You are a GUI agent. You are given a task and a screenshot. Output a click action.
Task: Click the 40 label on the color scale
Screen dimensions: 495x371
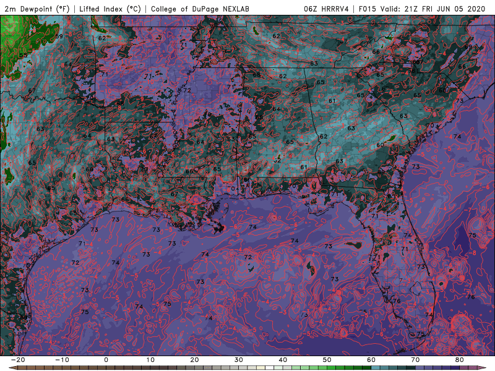(x=283, y=360)
